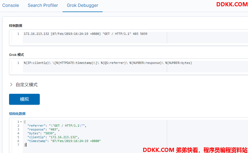The height and width of the screenshot is (153, 248).
Task: Click %{QS:referrer} in the pattern
Action: coord(113,63)
